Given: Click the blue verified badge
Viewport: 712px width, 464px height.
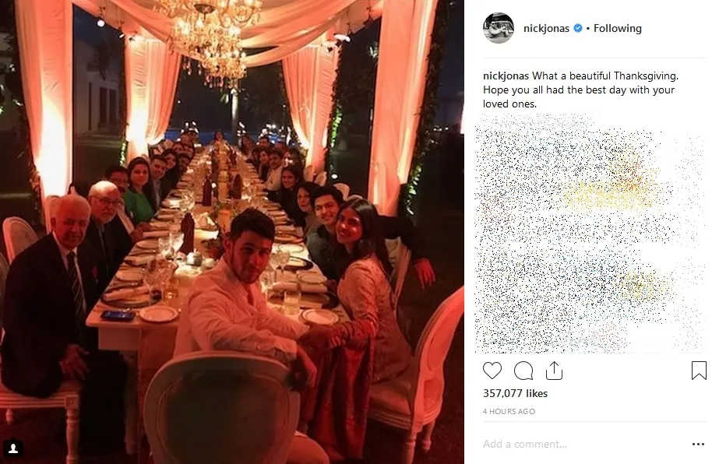Looking at the screenshot, I should (x=578, y=29).
